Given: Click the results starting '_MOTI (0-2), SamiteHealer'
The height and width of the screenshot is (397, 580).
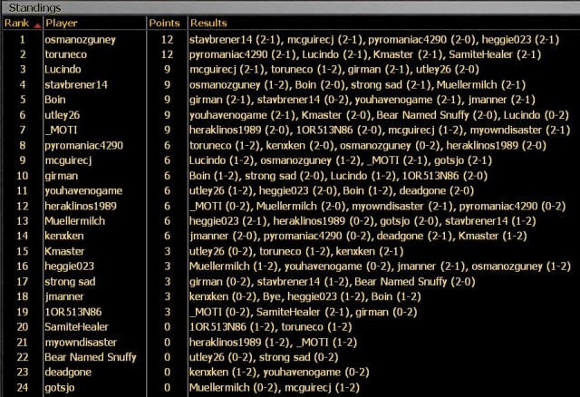Looking at the screenshot, I should coord(304,312).
